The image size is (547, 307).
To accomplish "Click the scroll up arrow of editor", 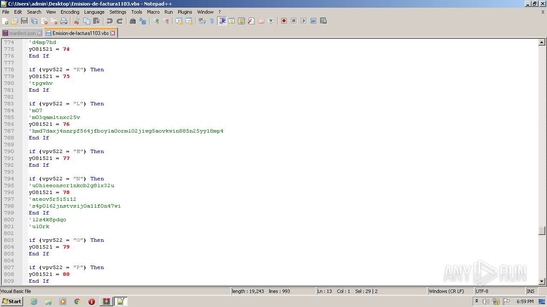I will (x=542, y=42).
